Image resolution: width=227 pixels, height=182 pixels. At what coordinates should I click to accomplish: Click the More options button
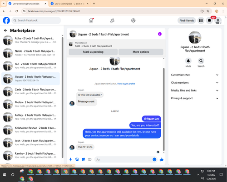tap(141, 52)
